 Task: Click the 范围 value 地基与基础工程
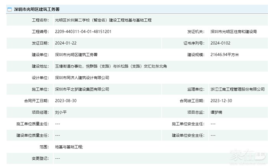coord(69,147)
